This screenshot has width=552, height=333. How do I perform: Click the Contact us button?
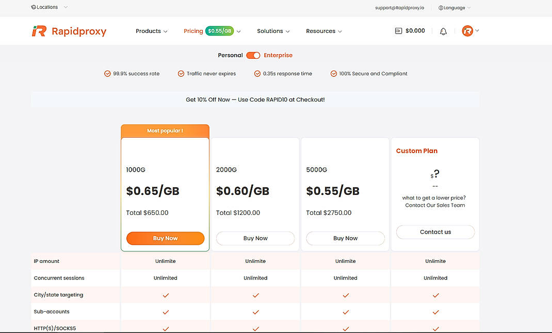(435, 232)
